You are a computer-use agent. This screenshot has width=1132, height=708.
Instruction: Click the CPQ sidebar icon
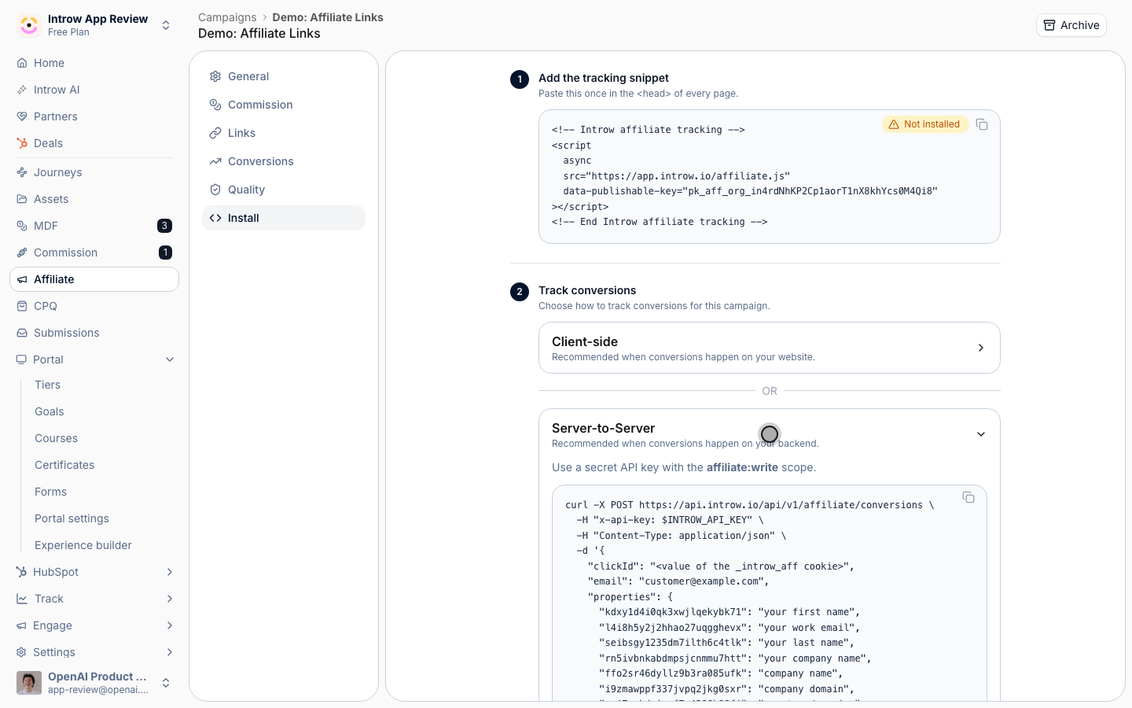pos(22,306)
